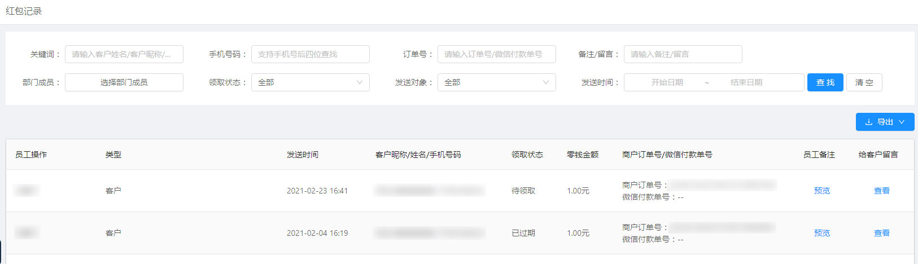Viewport: 918px width, 264px height.
Task: Open the 导出 export dropdown button
Action: (885, 122)
